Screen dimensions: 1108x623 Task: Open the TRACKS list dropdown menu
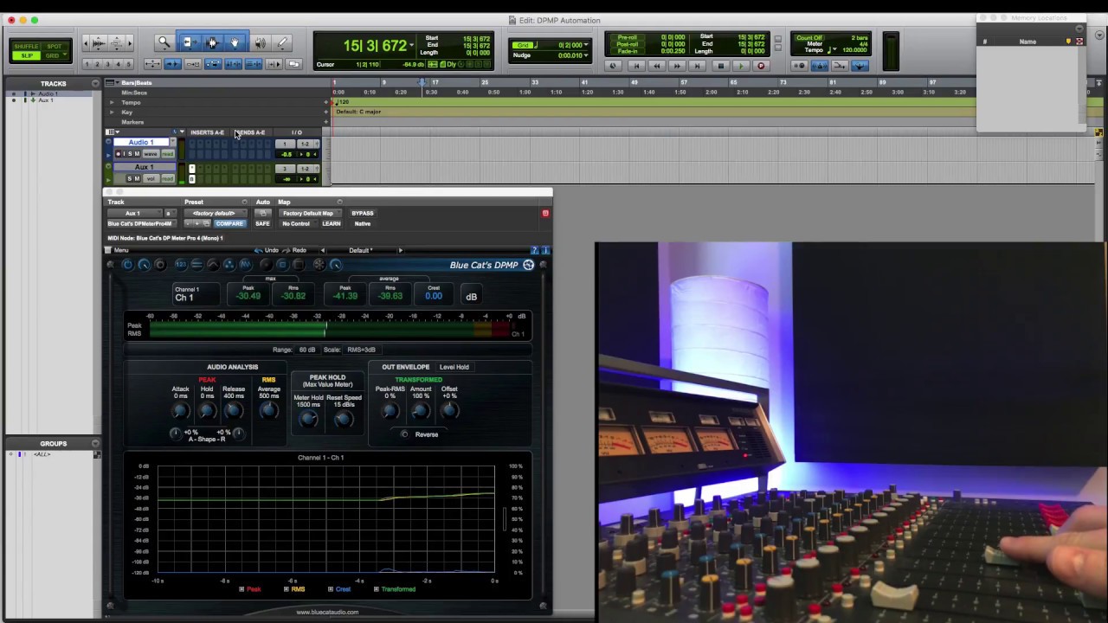pos(95,84)
